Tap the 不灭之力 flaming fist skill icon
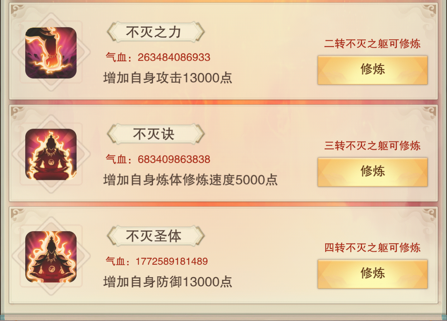Image resolution: width=447 pixels, height=321 pixels. coord(51,53)
